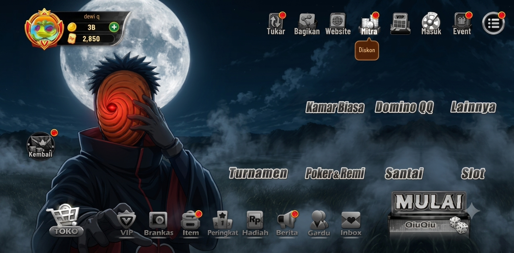Viewport: 514px width, 253px height.
Task: Start playing with the MULAI button
Action: (x=429, y=214)
